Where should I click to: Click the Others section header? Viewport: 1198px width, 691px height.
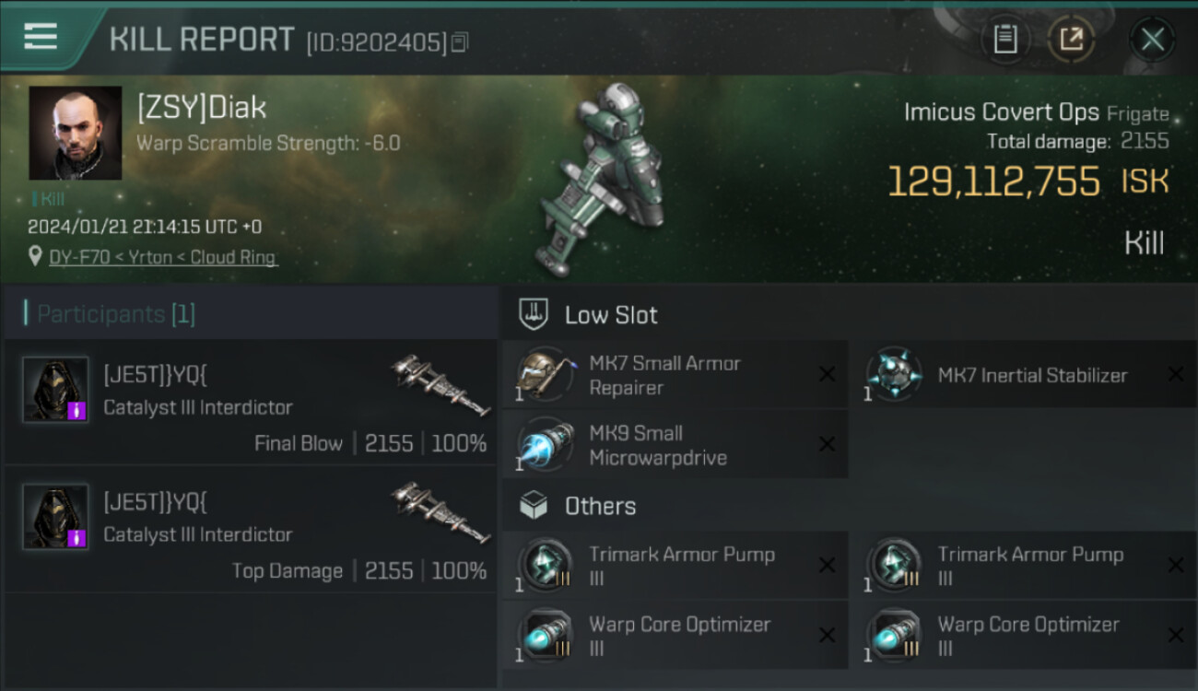(600, 506)
